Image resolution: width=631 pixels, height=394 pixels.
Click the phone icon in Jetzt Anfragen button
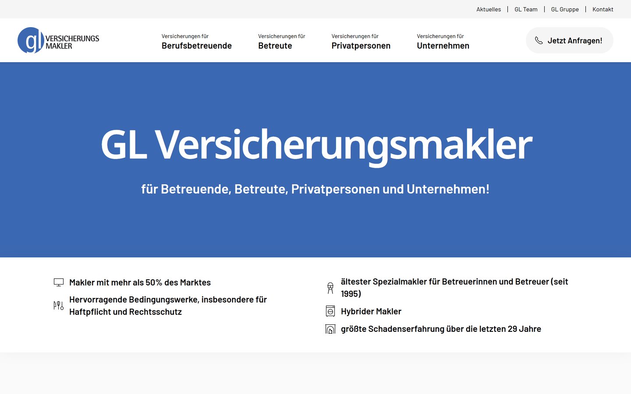tap(539, 41)
